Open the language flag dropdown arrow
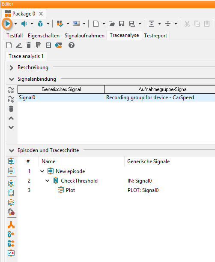Viewport: 215px width, 262px height. (x=84, y=24)
